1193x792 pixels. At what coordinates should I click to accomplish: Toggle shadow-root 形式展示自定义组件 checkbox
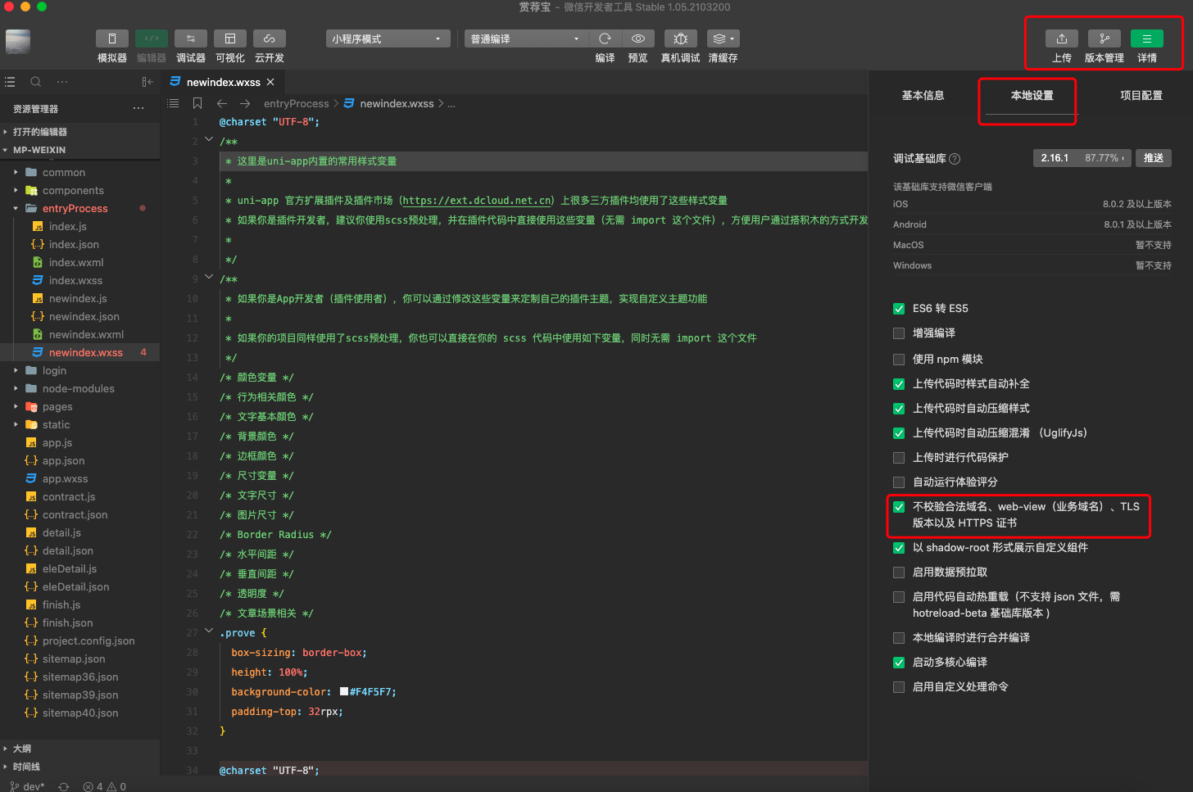click(x=899, y=548)
